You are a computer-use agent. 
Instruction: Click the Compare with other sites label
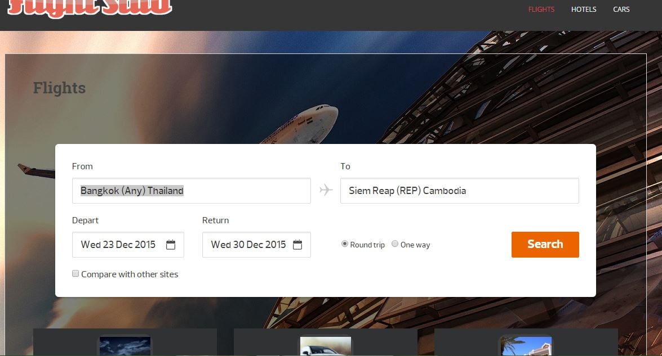(x=130, y=274)
